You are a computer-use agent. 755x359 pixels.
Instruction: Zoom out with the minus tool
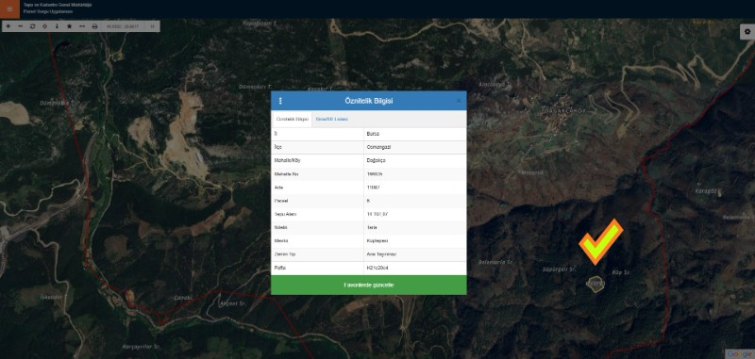click(20, 26)
